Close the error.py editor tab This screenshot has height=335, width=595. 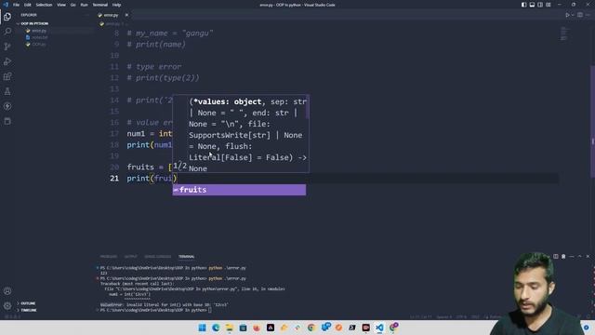coord(126,15)
